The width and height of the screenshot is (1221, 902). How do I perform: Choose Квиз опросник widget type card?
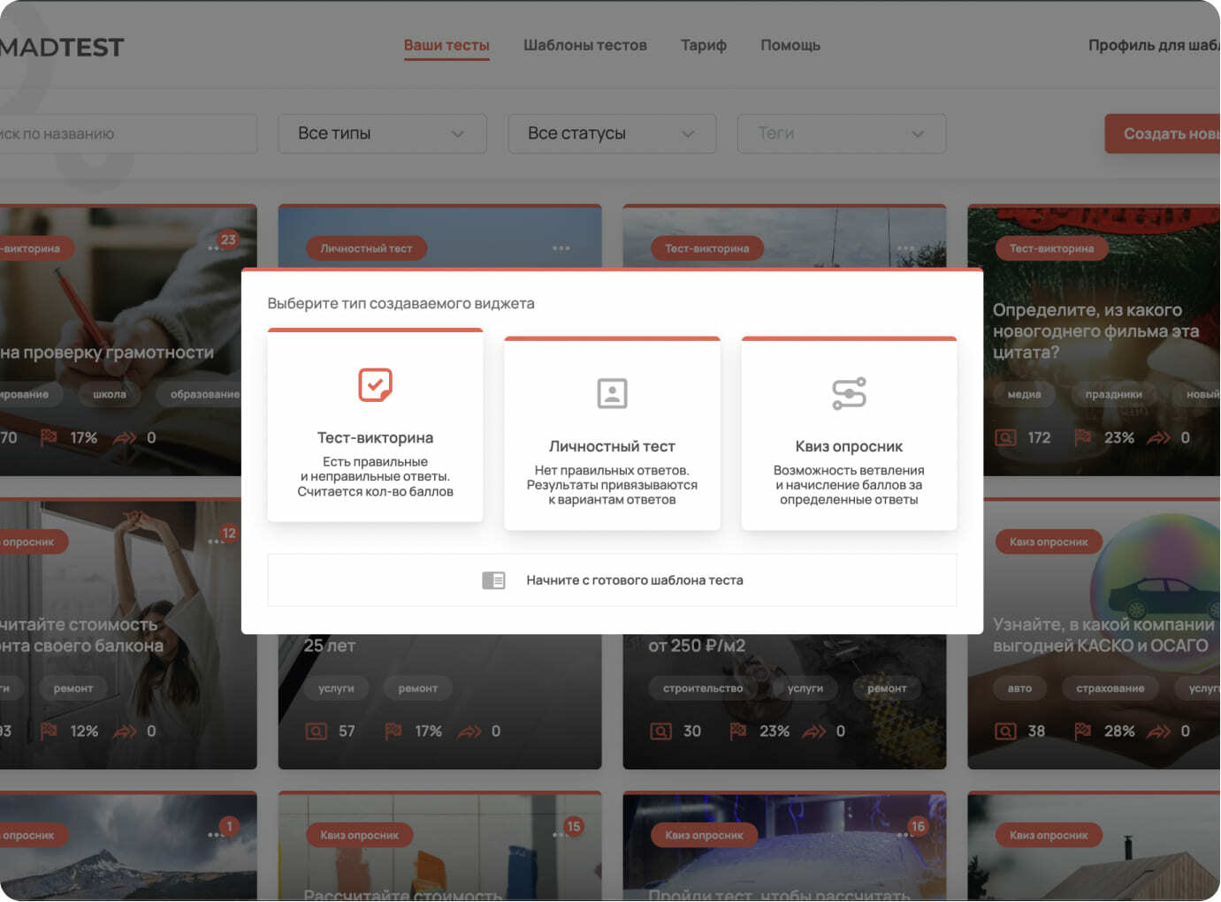(x=849, y=434)
